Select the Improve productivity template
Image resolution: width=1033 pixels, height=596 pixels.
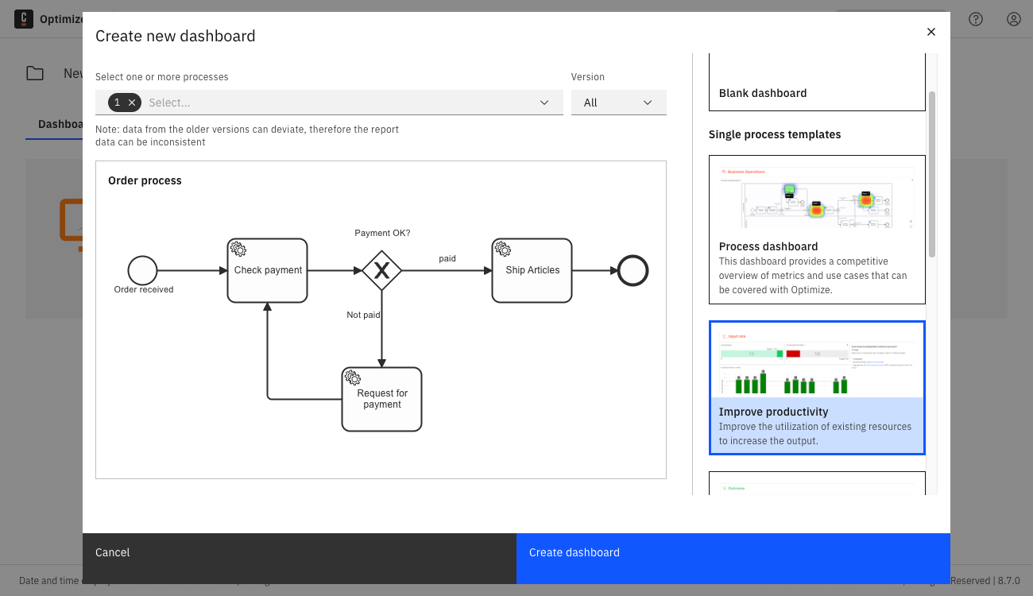point(817,387)
